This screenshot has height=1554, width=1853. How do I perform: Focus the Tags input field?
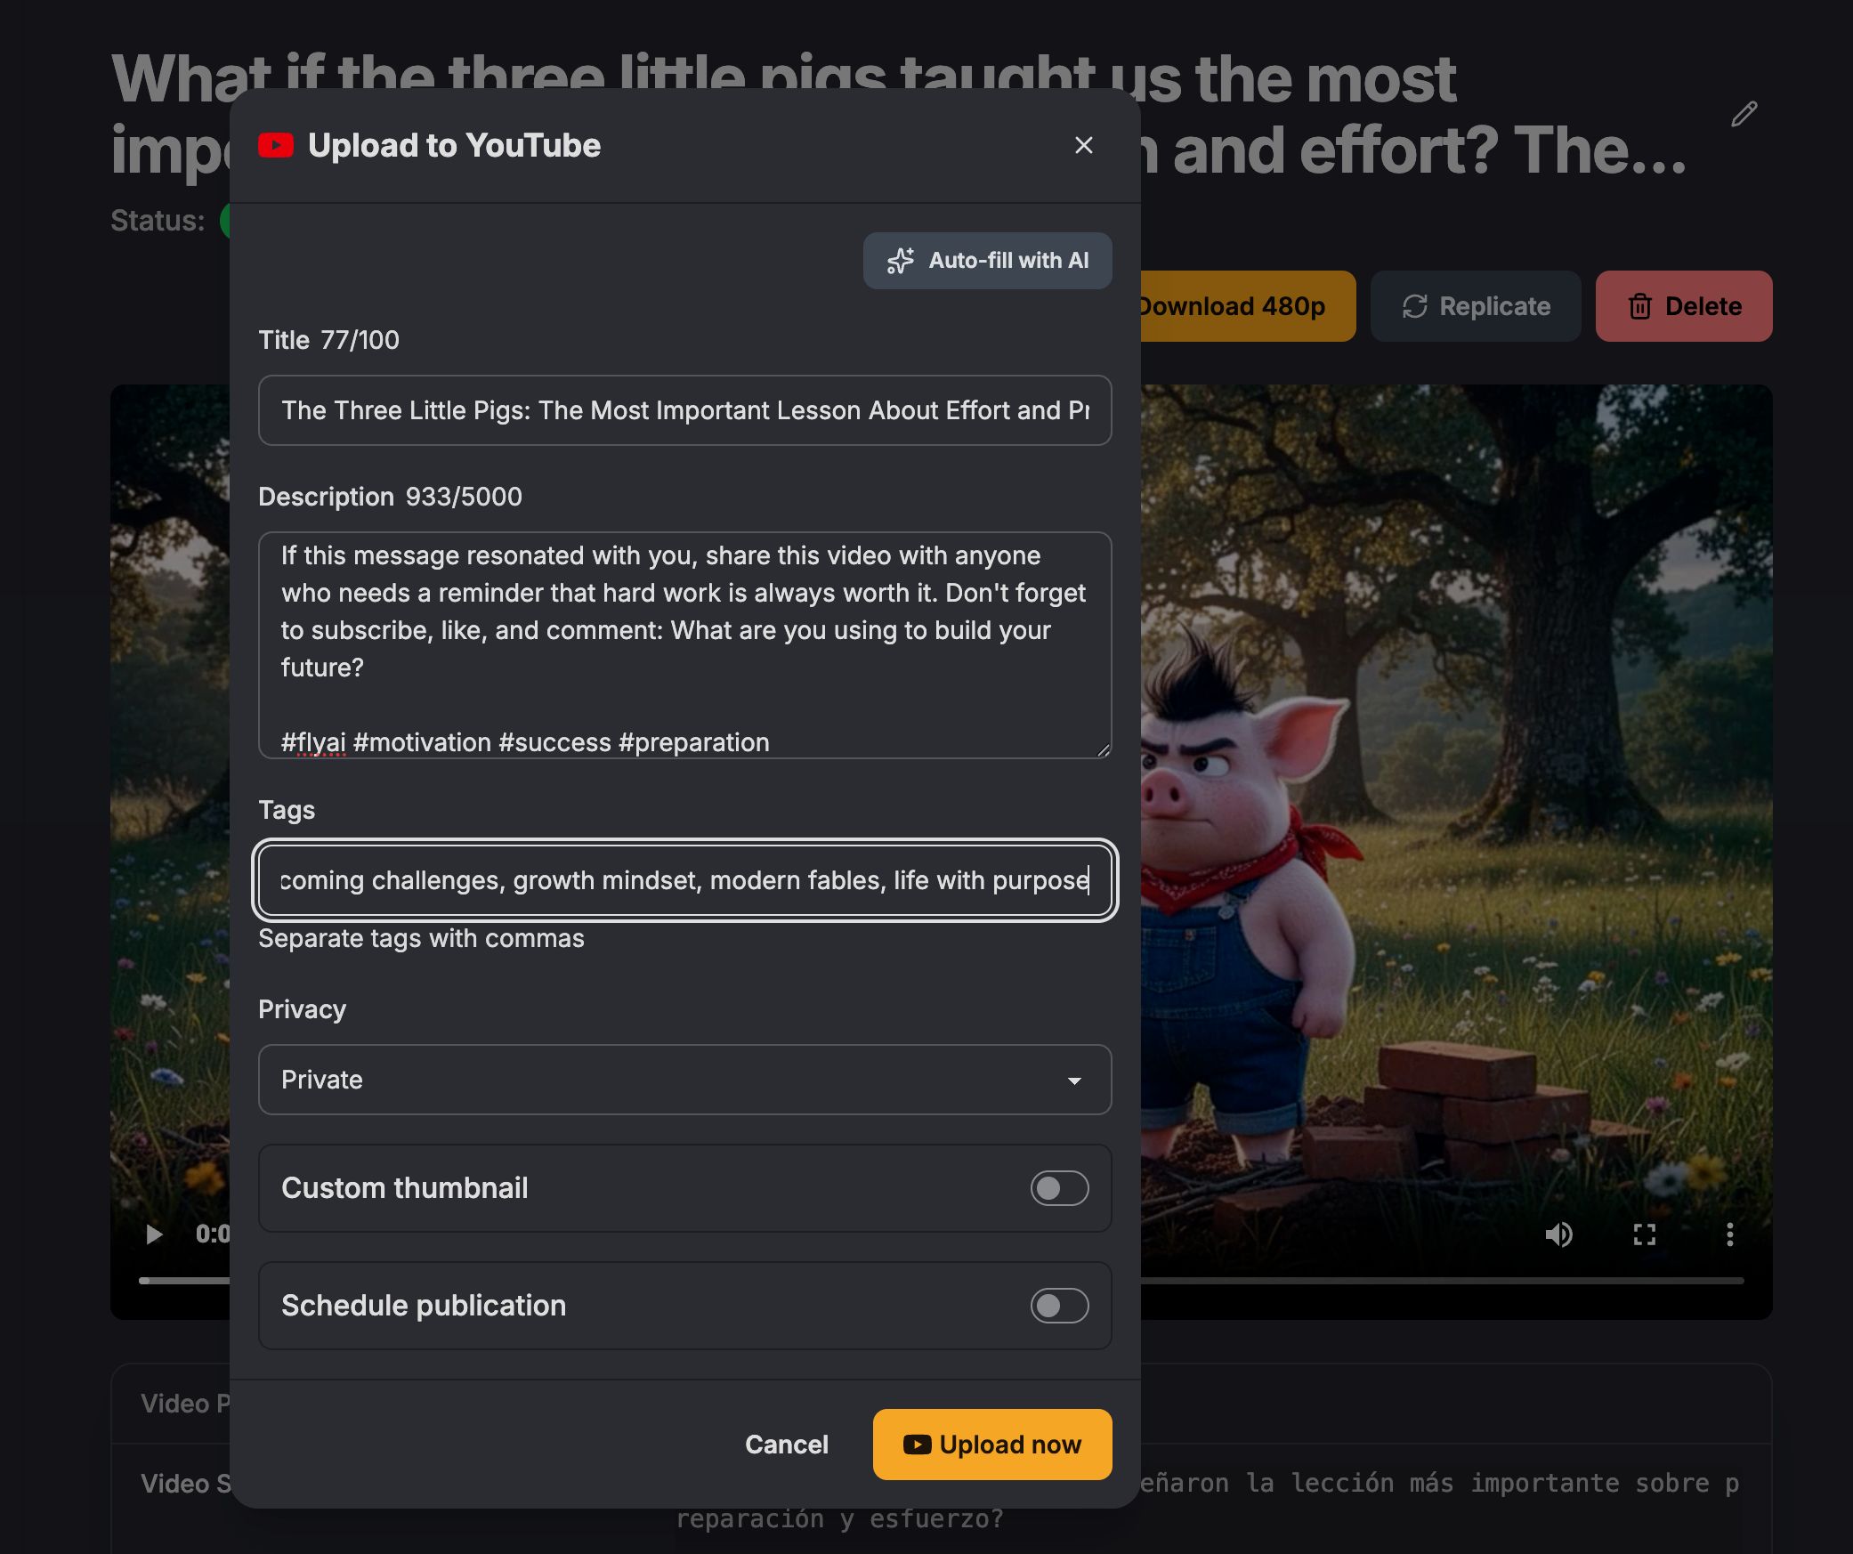tap(684, 880)
